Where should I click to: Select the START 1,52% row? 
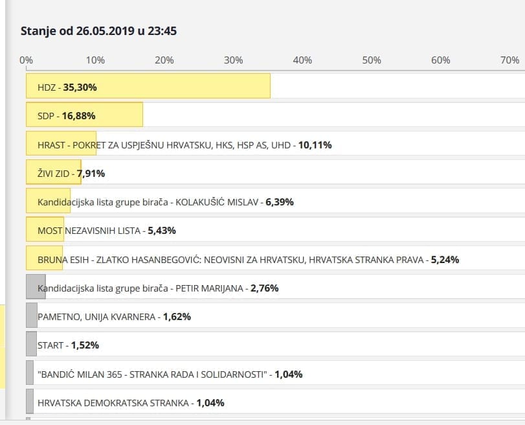pyautogui.click(x=68, y=345)
